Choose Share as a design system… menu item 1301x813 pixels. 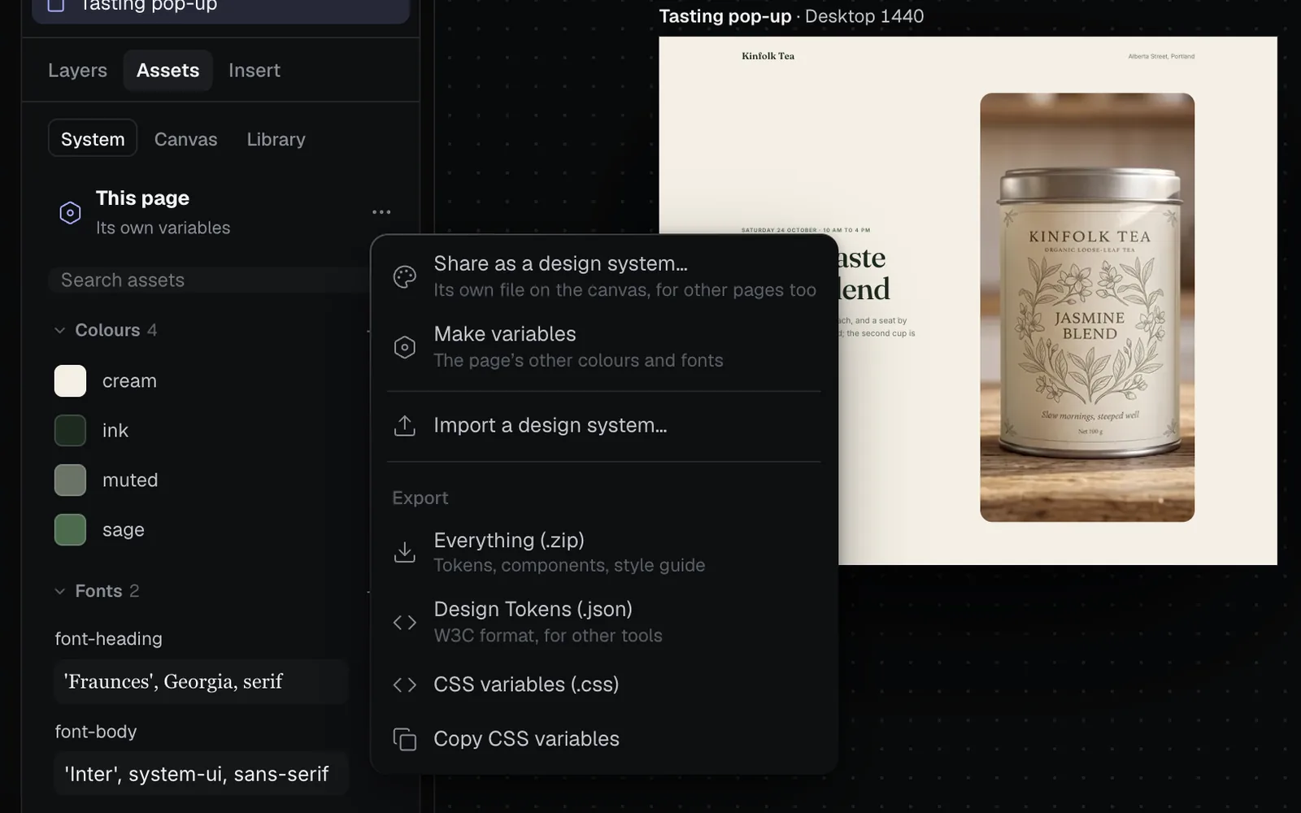coord(603,276)
